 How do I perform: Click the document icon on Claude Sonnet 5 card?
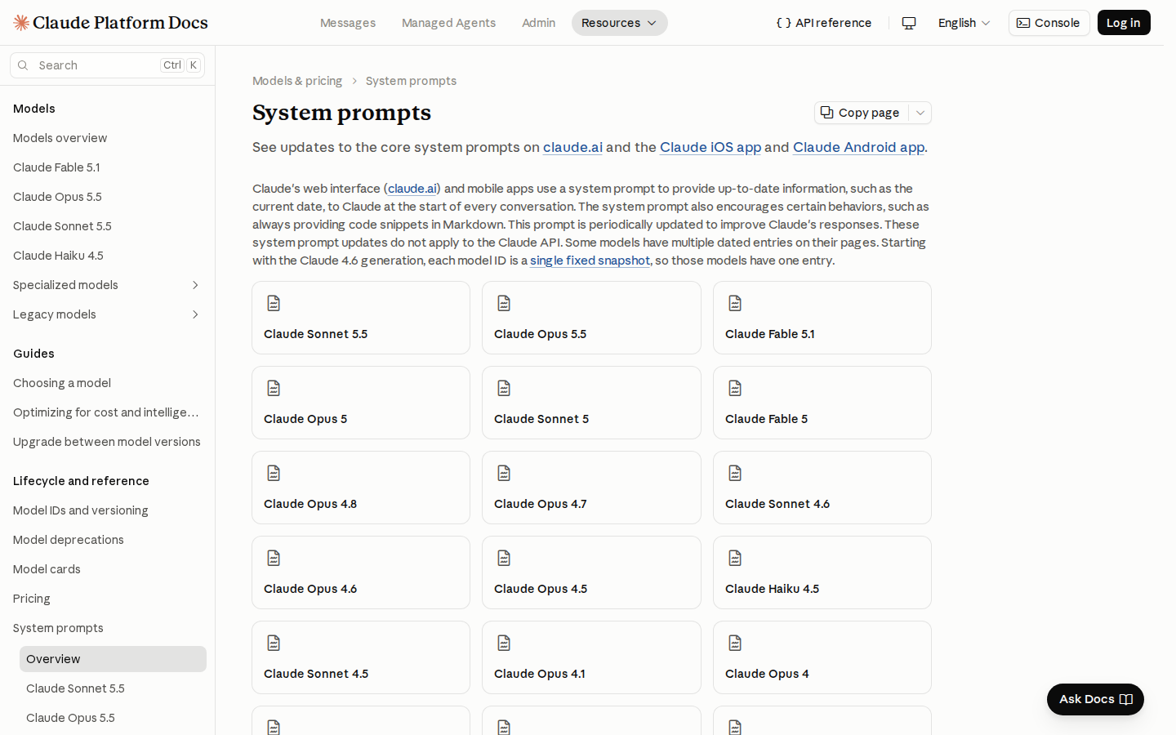tap(504, 388)
